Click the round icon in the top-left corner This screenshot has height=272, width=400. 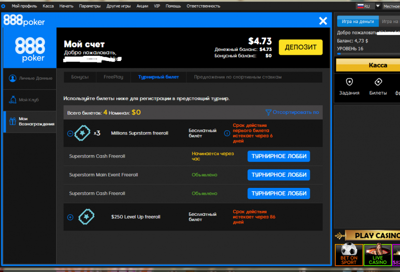tap(3, 6)
